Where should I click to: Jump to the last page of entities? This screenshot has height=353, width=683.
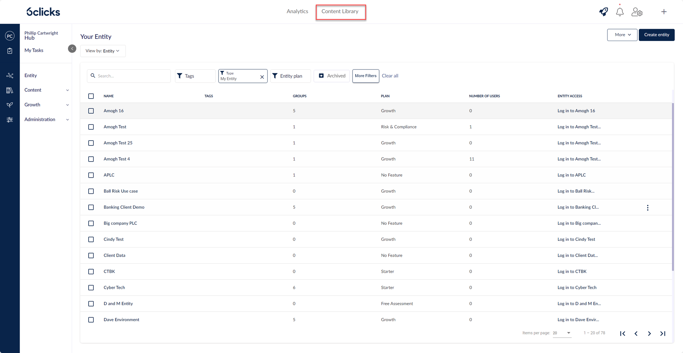pos(663,333)
